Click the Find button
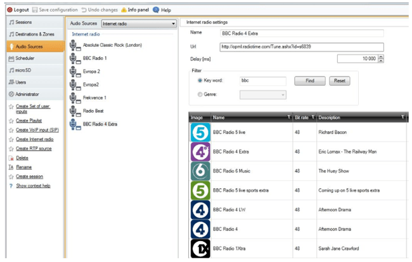 (310, 81)
